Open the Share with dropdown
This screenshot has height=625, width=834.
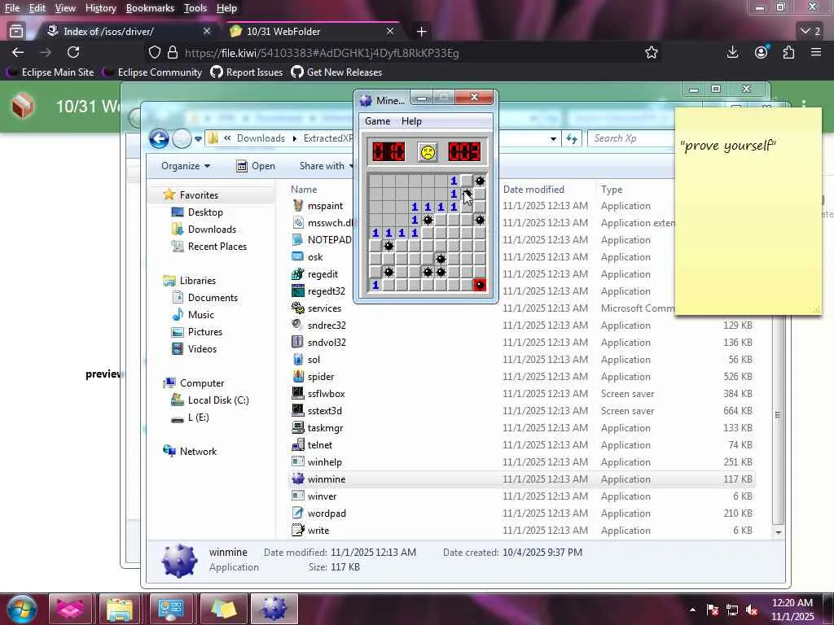326,166
